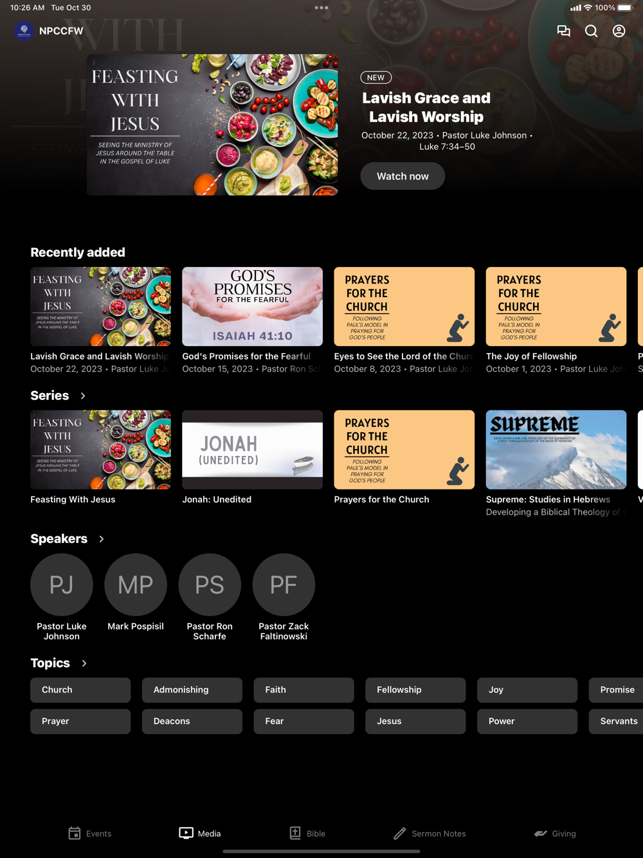Open Lavish Grace recently added thumbnail

click(100, 307)
